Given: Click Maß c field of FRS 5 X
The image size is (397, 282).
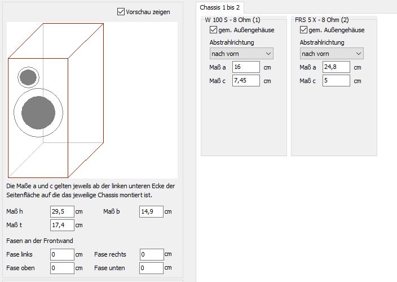Looking at the screenshot, I should (336, 80).
